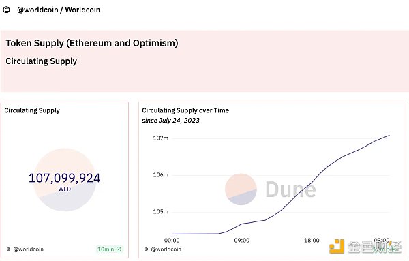Click the Worldcoin logo icon in header
409x261 pixels.
[6, 10]
